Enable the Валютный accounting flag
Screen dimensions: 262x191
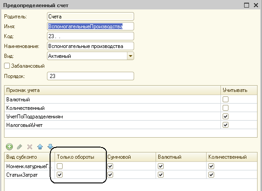coord(225,100)
